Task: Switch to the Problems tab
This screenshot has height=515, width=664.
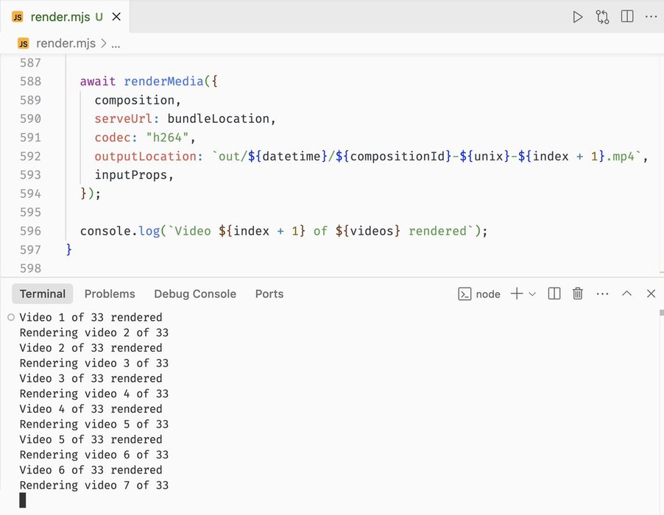Action: 110,294
